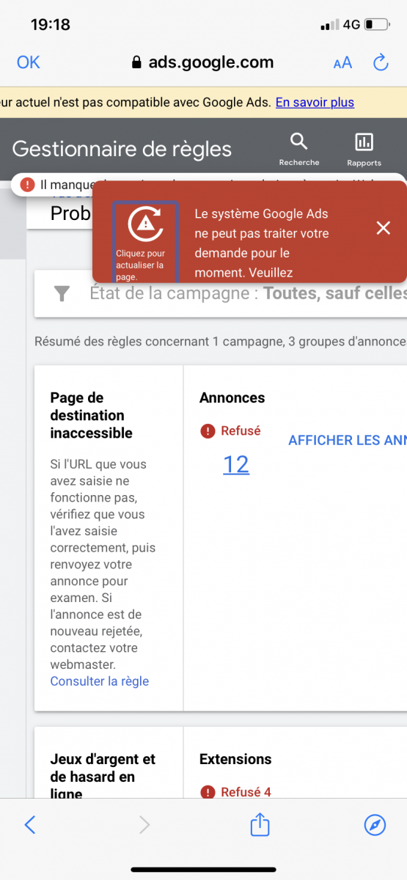
Task: Click the Page de destination inaccessible heading
Action: (92, 416)
